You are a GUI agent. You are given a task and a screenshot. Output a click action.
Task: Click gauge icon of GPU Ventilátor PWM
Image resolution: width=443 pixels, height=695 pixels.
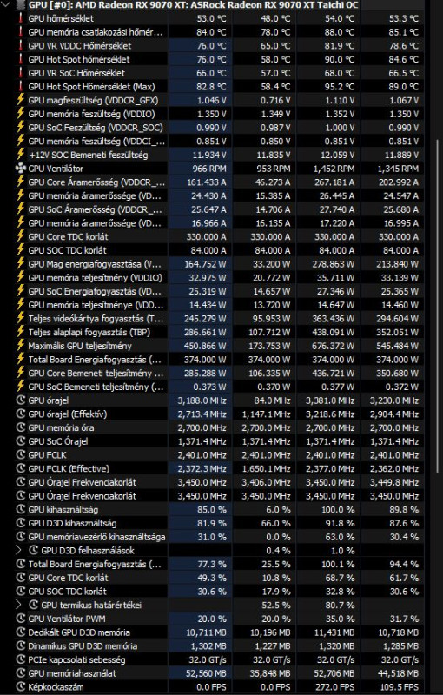(x=20, y=619)
